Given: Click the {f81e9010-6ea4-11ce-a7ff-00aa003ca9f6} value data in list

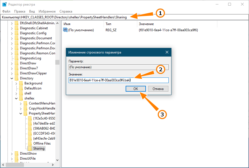Looking at the screenshot, I should click(x=168, y=30).
